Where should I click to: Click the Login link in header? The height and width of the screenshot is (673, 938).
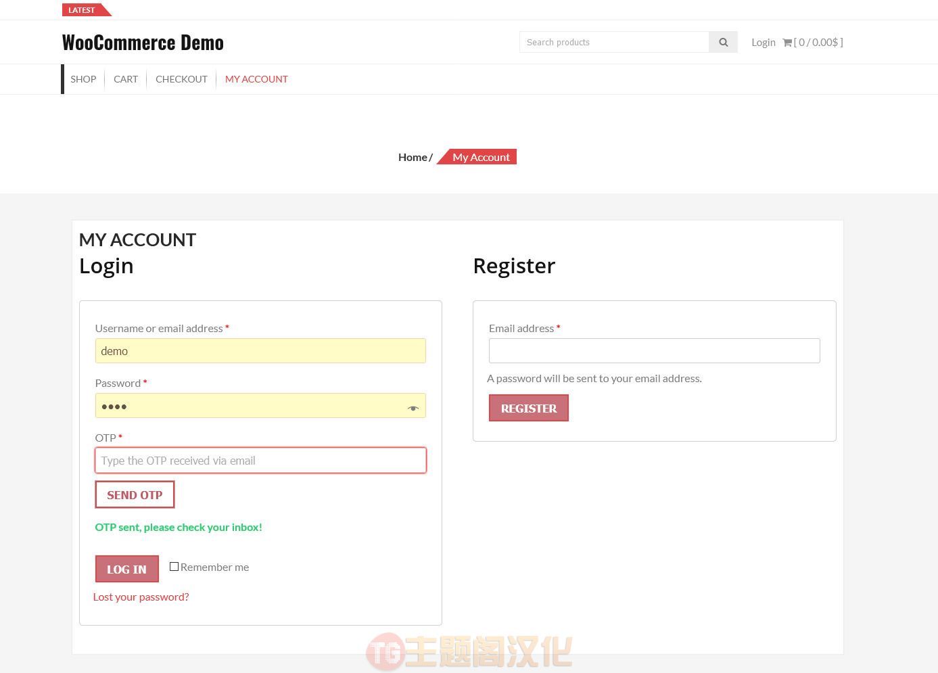(x=764, y=42)
